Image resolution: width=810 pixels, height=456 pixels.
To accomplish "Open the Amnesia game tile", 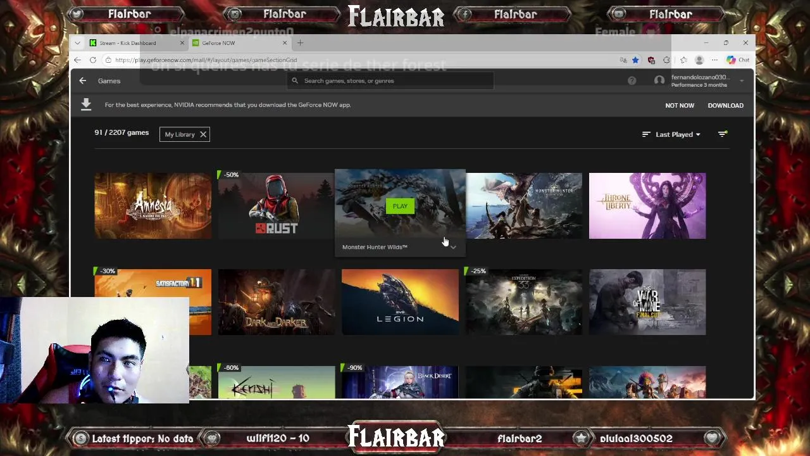I will 153,206.
